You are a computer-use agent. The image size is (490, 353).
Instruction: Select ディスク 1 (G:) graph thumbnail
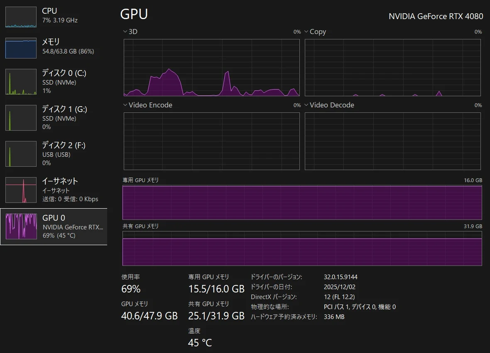tap(21, 118)
